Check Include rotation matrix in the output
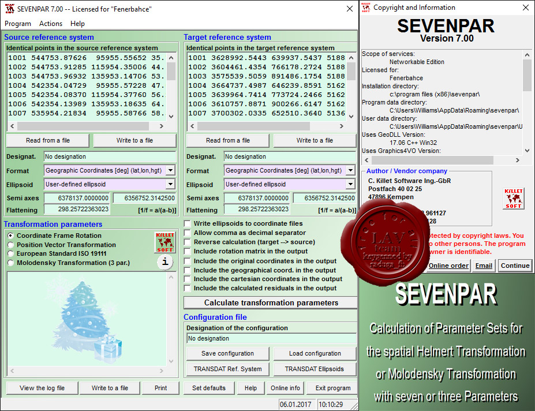Image resolution: width=535 pixels, height=411 pixels. click(188, 251)
